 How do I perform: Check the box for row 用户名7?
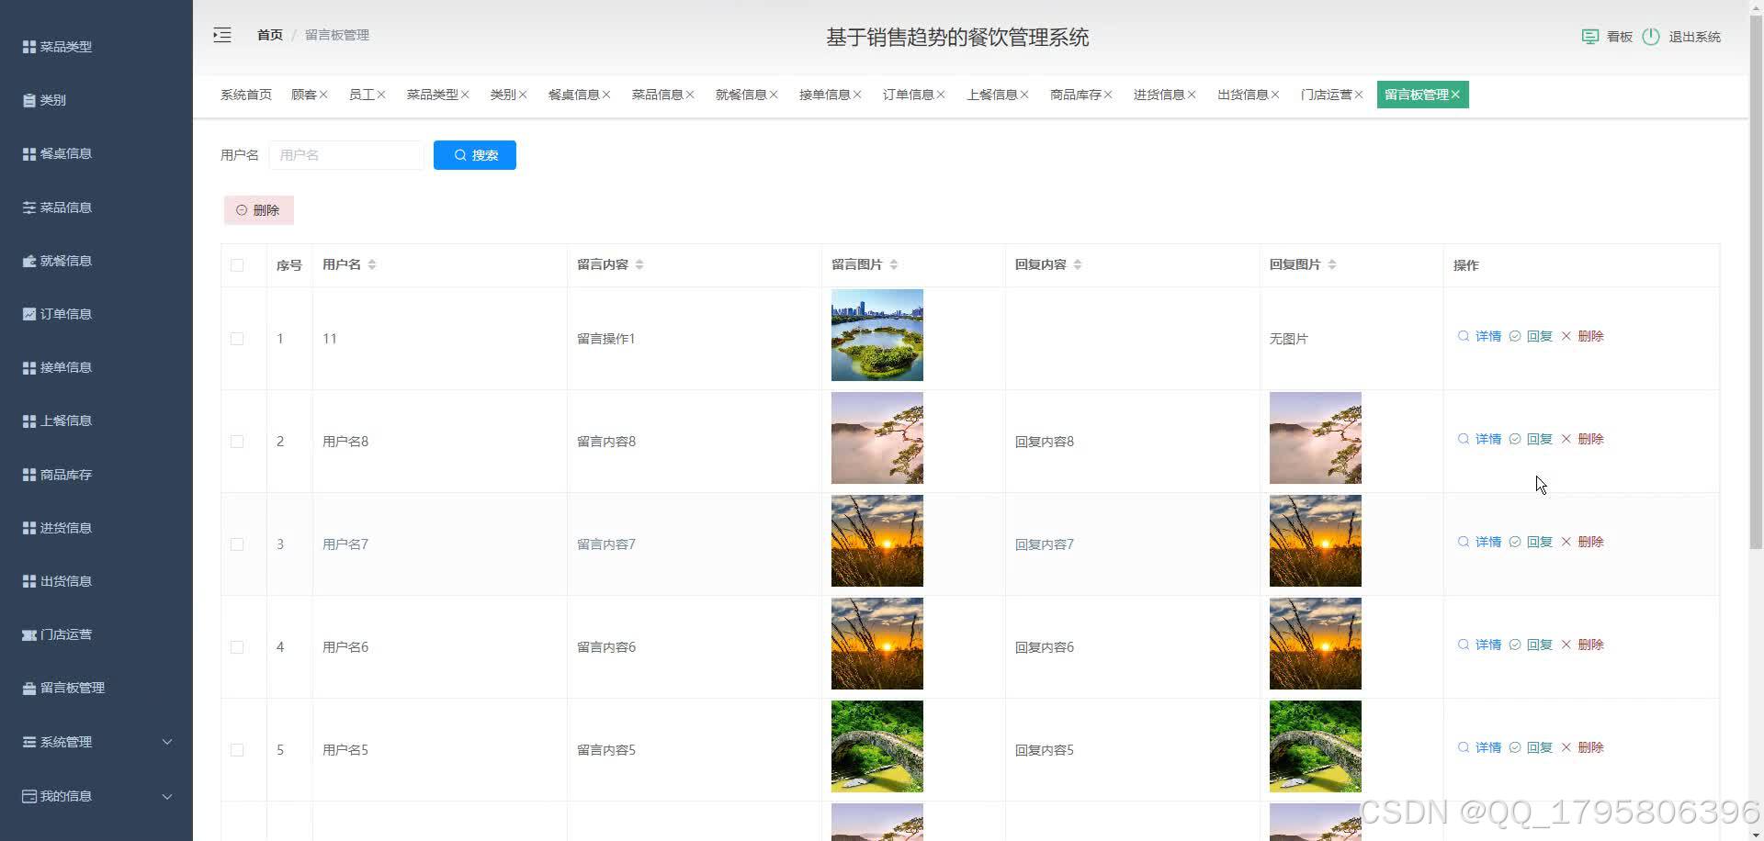coord(237,544)
